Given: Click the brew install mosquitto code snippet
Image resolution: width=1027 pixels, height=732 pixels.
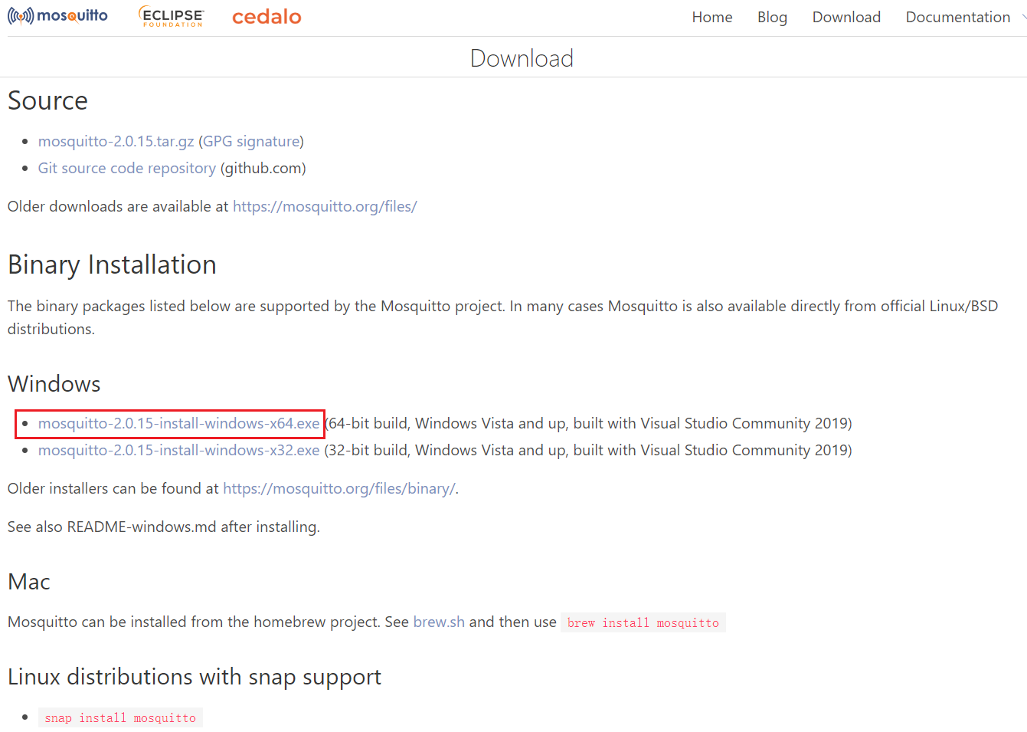Looking at the screenshot, I should 643,622.
